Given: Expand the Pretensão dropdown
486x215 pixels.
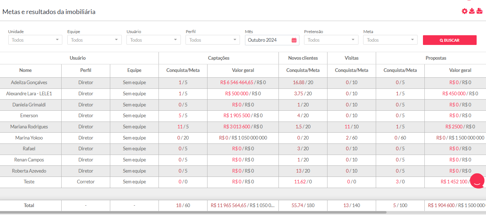Looking at the screenshot, I should coord(331,40).
